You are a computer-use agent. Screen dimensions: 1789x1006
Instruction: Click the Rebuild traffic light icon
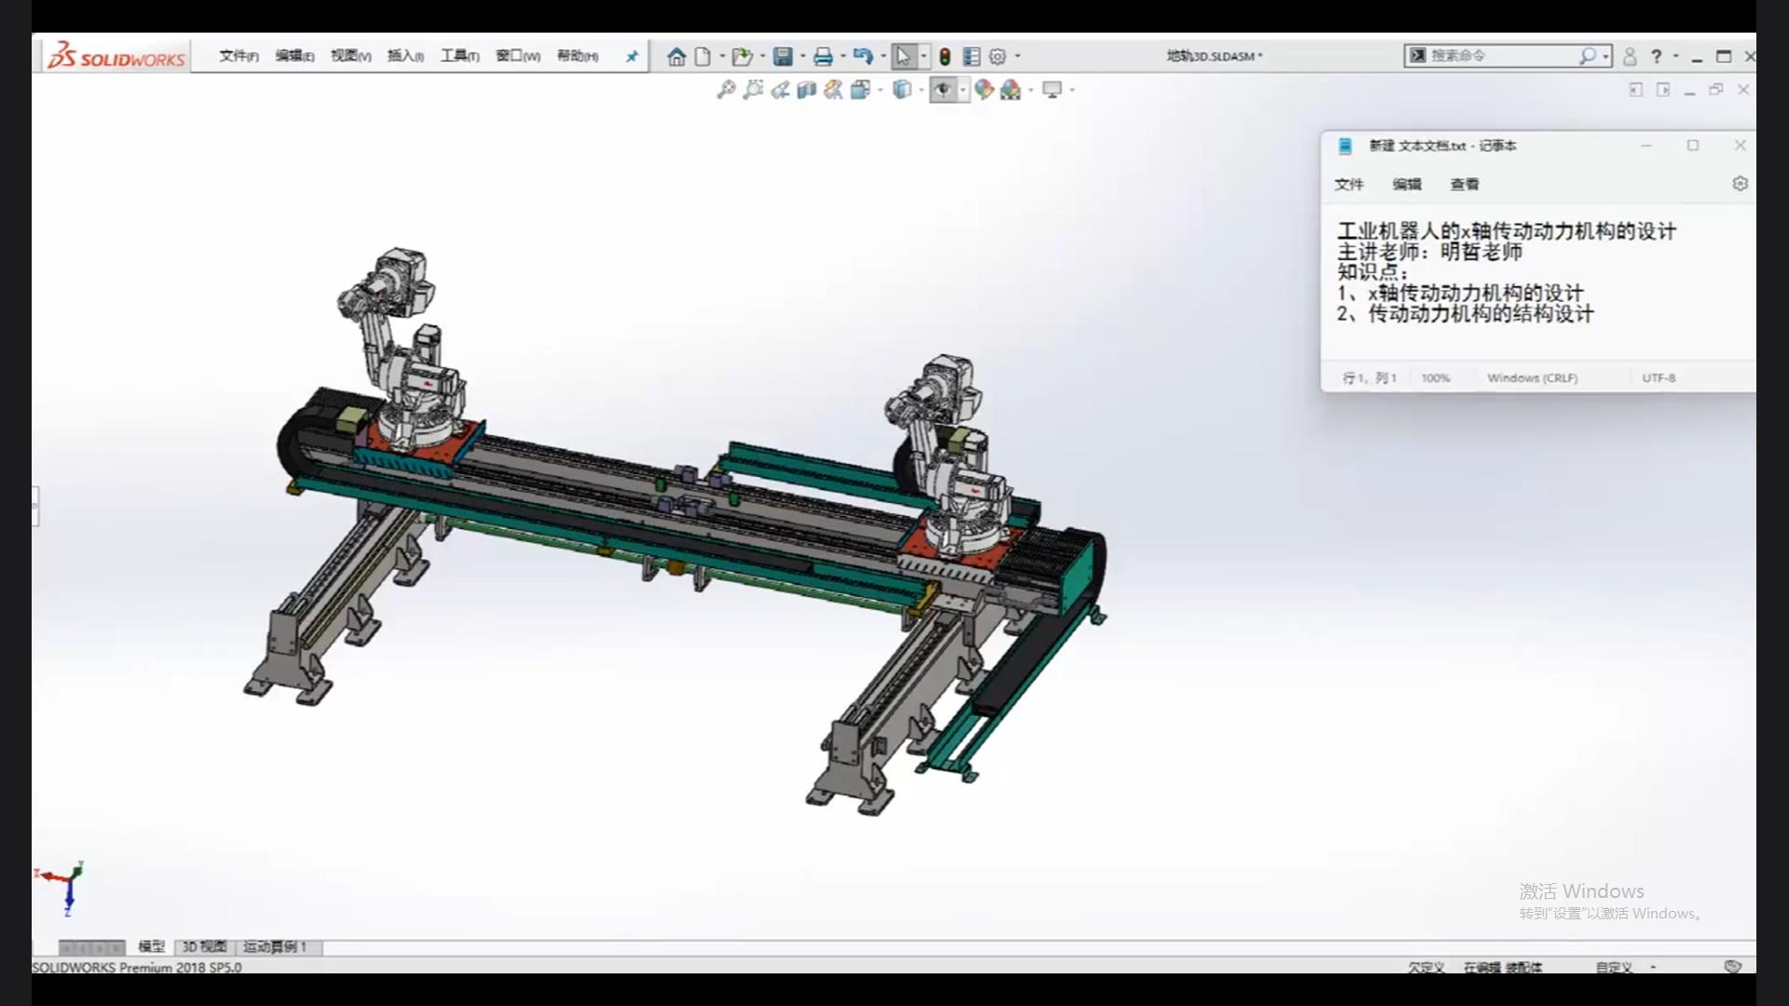coord(945,57)
